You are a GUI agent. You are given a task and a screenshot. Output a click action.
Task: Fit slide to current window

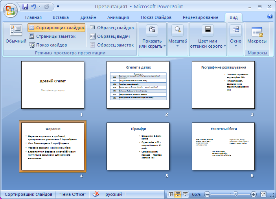coord(263,194)
